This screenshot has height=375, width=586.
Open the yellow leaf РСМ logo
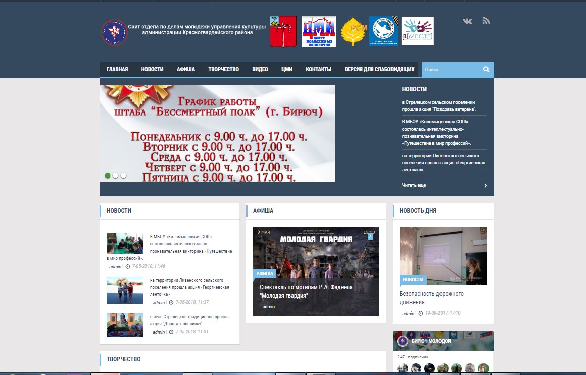[x=354, y=32]
